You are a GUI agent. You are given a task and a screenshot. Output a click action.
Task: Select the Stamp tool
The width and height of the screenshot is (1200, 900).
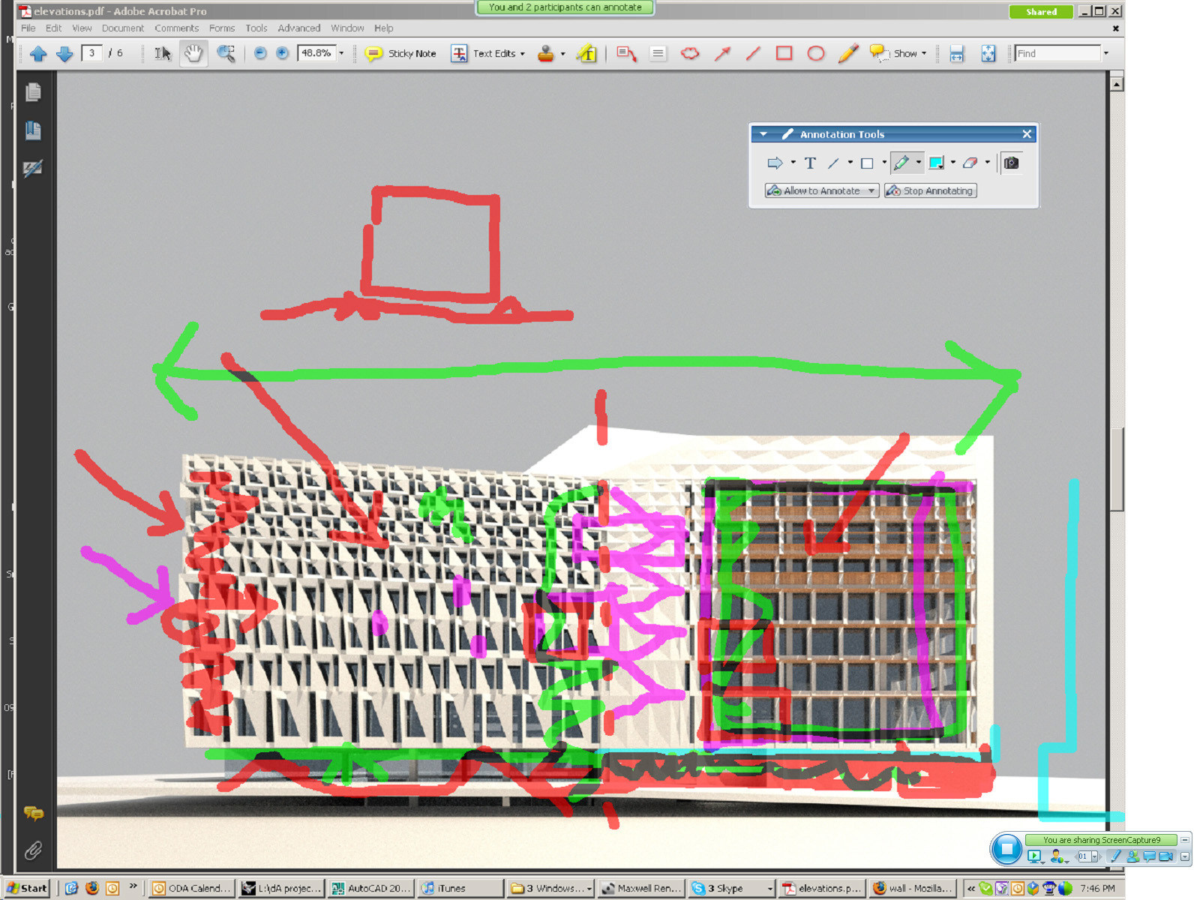[x=546, y=53]
